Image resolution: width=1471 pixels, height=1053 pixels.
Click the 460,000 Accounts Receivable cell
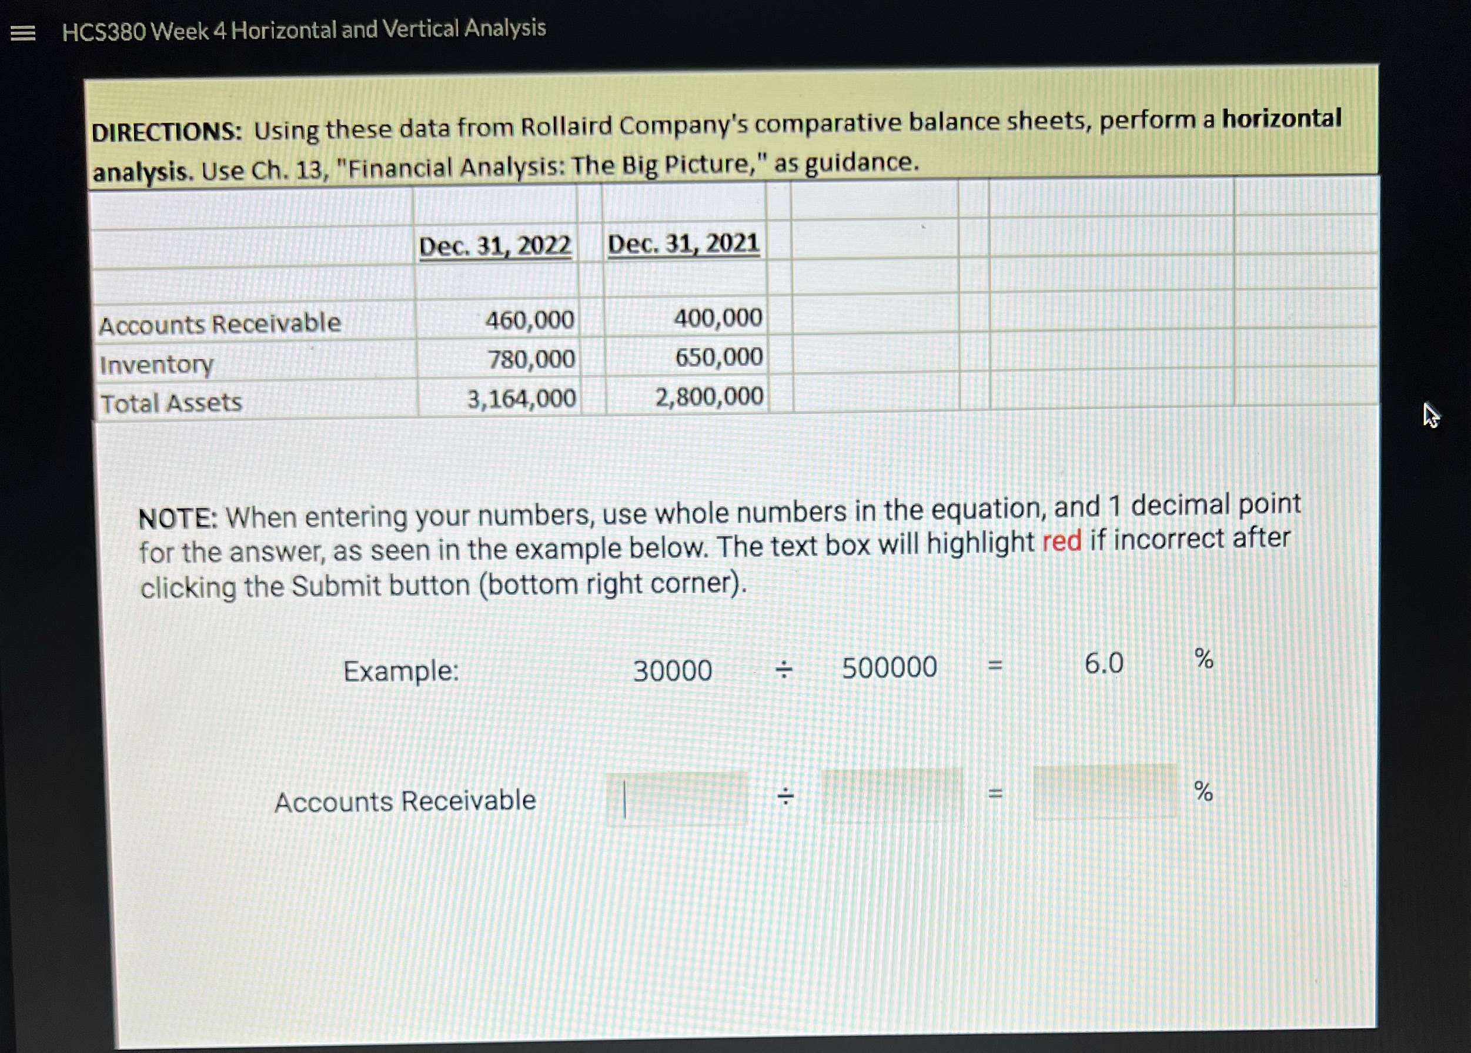click(530, 320)
